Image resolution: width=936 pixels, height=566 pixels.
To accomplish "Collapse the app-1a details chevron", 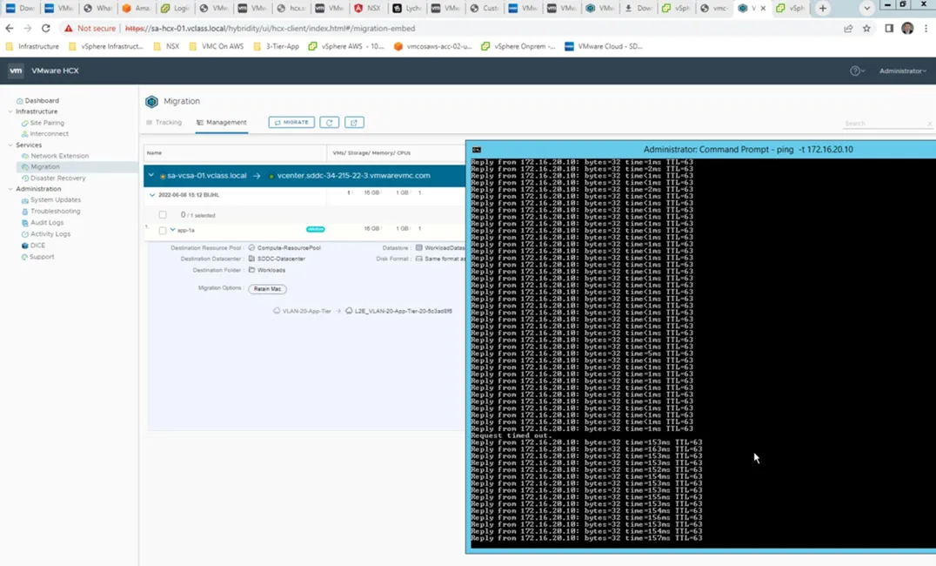I will click(172, 230).
